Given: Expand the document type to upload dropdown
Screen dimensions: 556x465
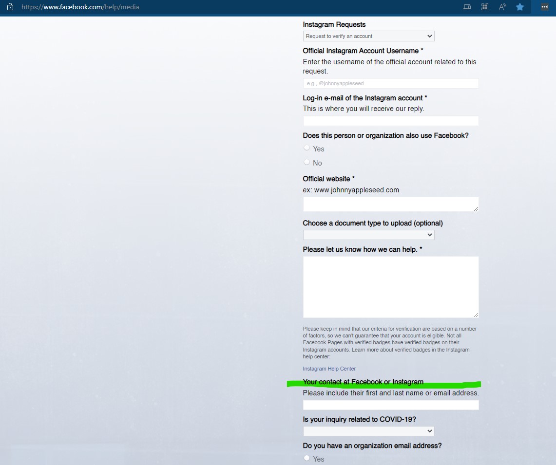Looking at the screenshot, I should point(368,235).
